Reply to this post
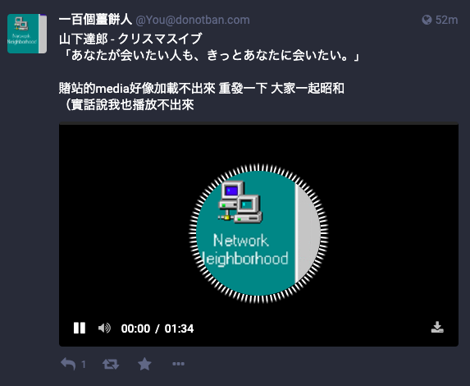 [68, 364]
